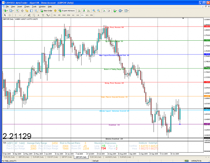Click the Zoom Out magnifier

tap(98, 11)
